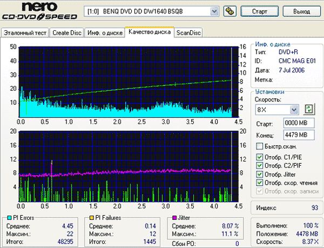
Task: Click the Jitter maximum 11.1 %
Action: tap(230, 234)
